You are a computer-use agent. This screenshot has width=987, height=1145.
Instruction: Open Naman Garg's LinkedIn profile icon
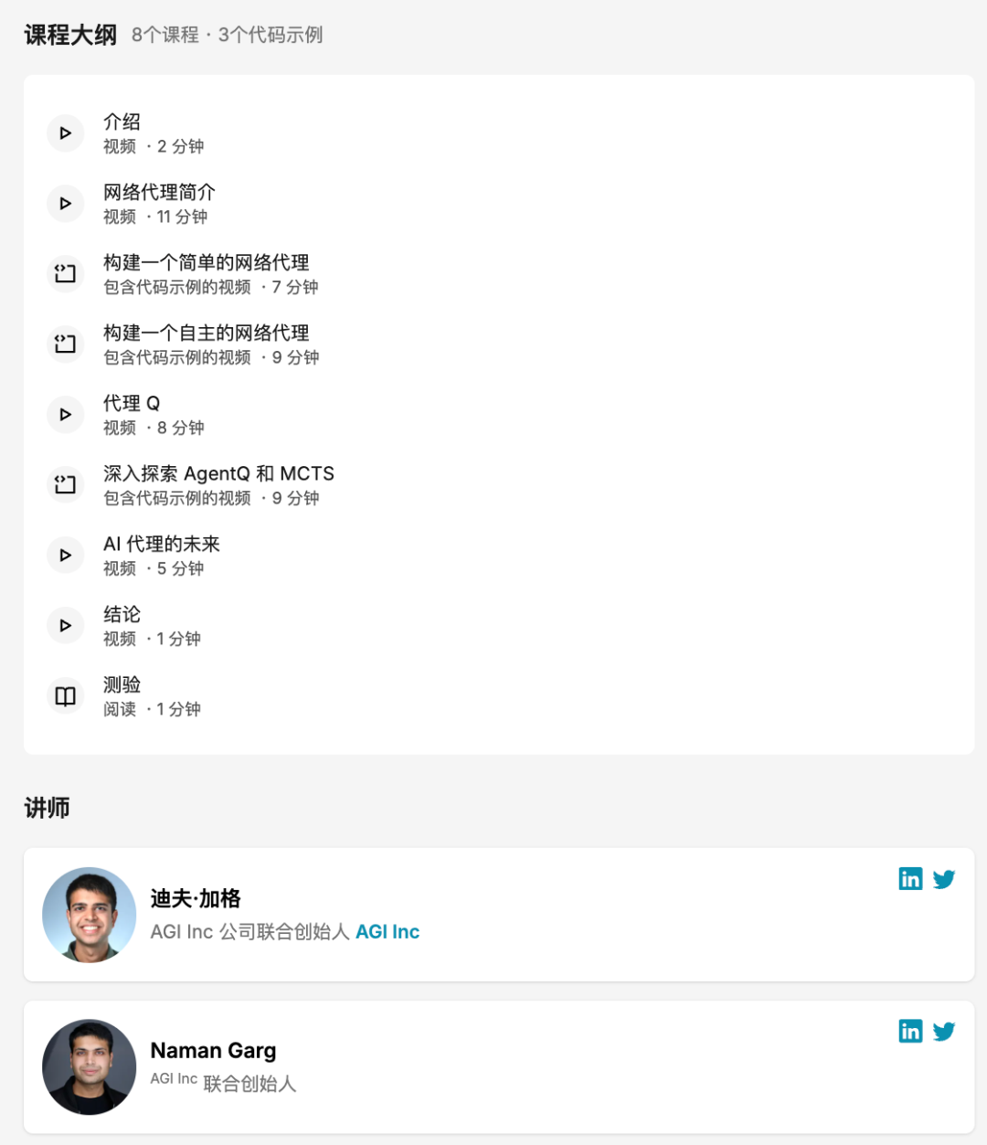point(910,1032)
